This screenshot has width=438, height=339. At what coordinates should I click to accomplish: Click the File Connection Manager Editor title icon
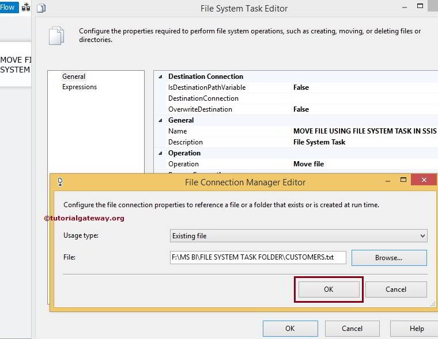(60, 182)
